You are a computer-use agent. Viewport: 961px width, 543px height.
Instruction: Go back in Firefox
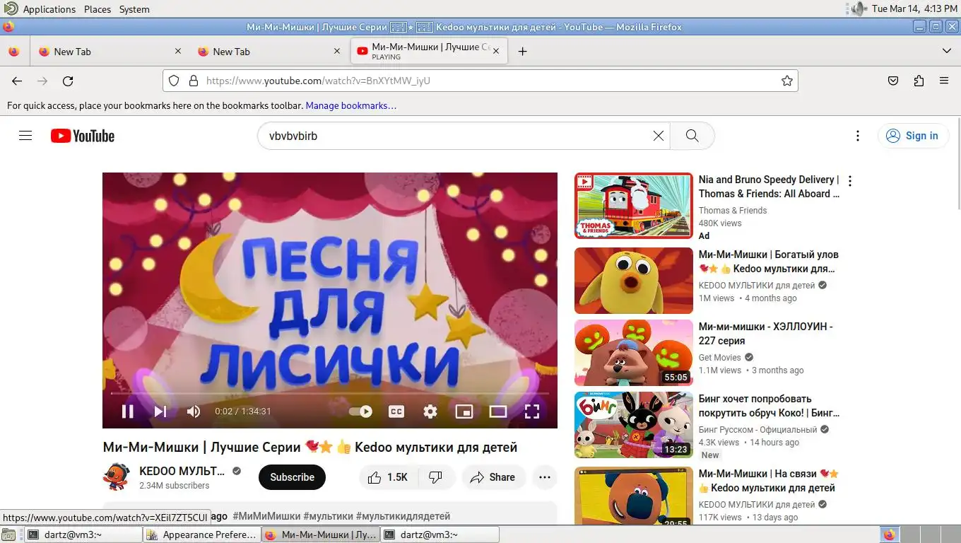tap(17, 81)
